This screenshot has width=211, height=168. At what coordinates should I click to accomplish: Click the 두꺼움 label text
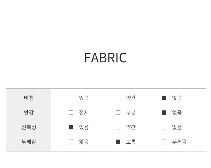(179, 142)
